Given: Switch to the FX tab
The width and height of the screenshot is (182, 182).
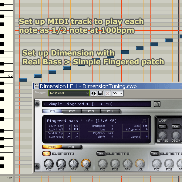Looking at the screenshot, I should tap(72, 147).
